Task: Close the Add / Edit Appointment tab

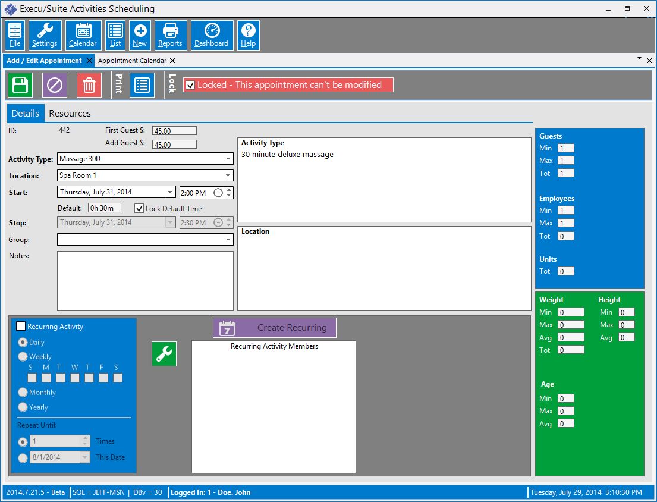Action: coord(89,61)
